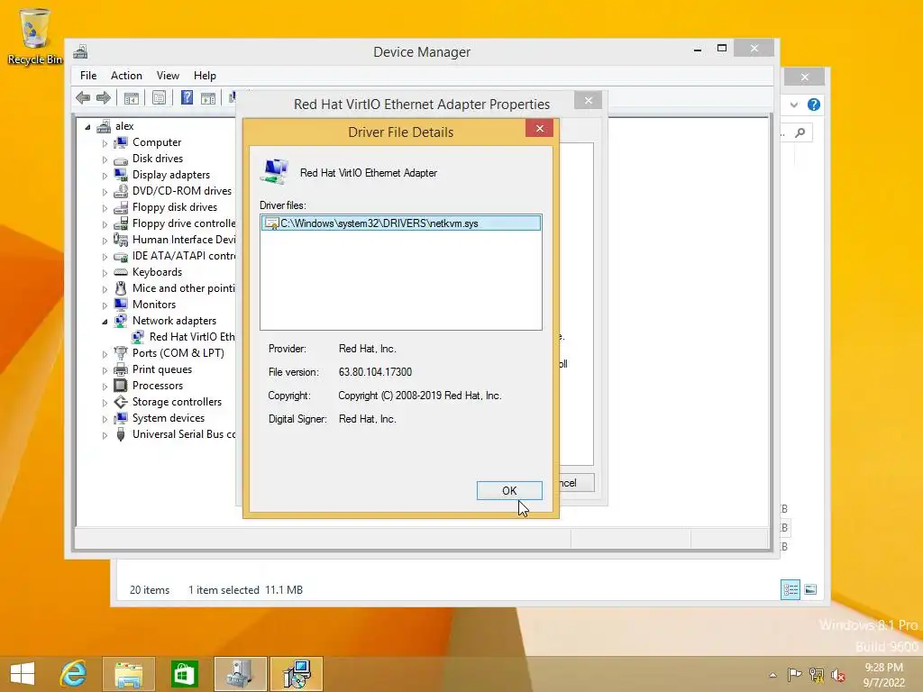923x692 pixels.
Task: Select the IDE ATA/ATAPI controllers icon
Action: tap(121, 256)
